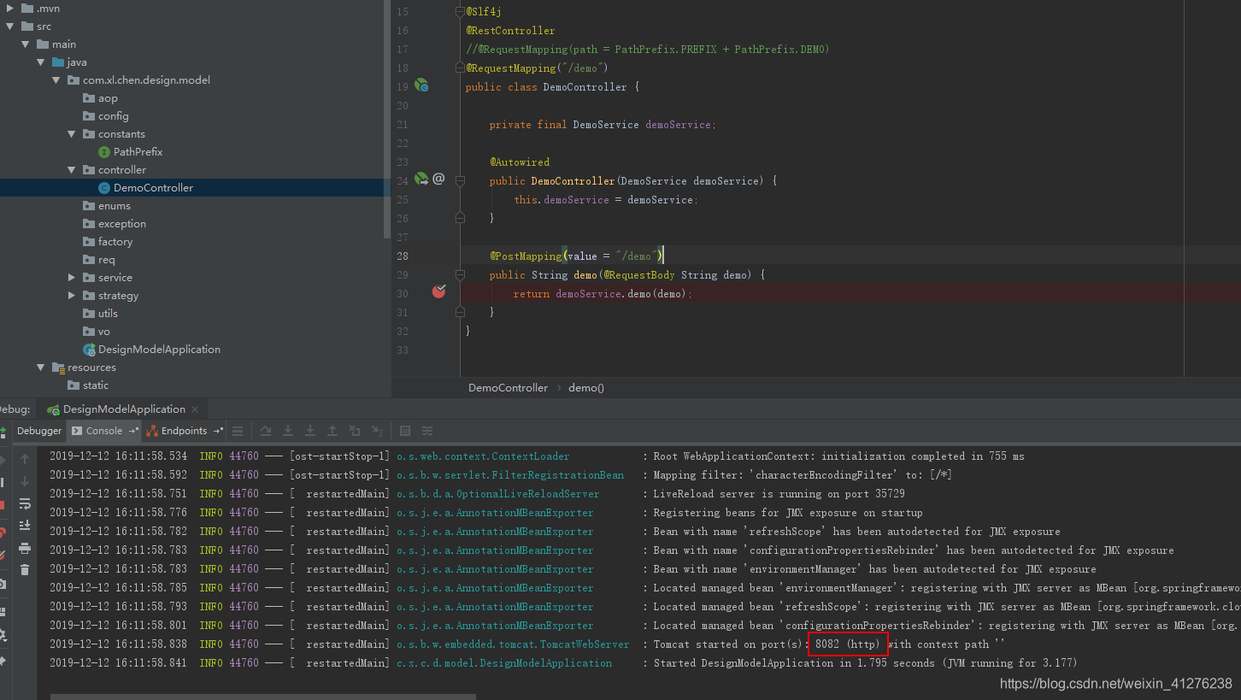The height and width of the screenshot is (700, 1241).
Task: Open debug settings gear in left sidebar
Action: tap(3, 635)
